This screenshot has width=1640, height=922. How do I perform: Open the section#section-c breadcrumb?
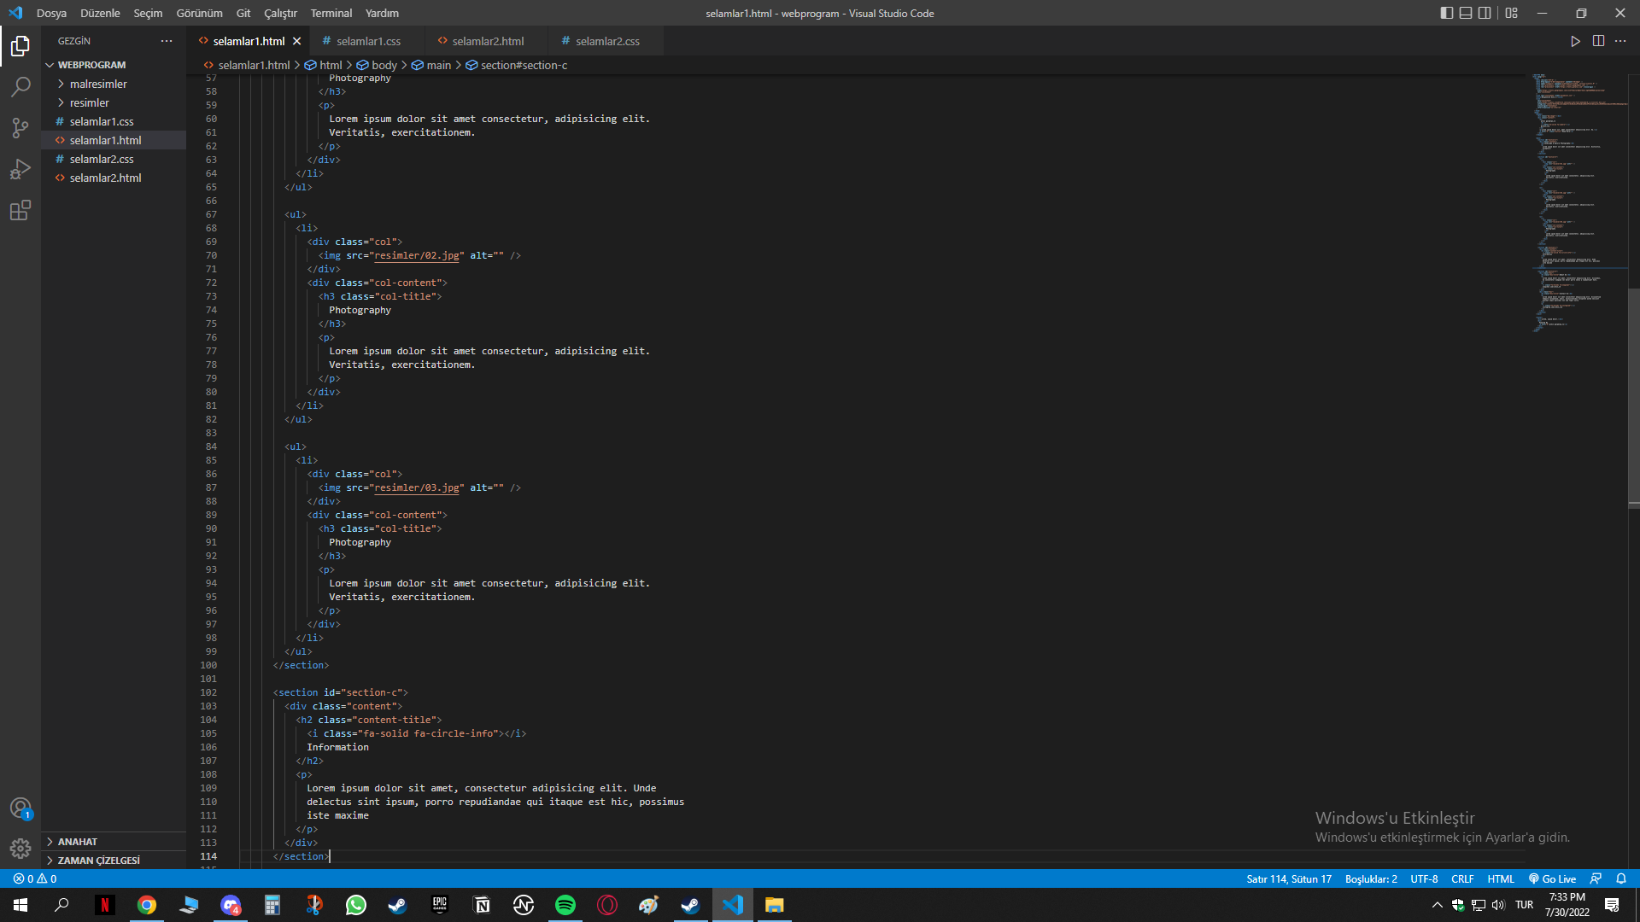(517, 65)
